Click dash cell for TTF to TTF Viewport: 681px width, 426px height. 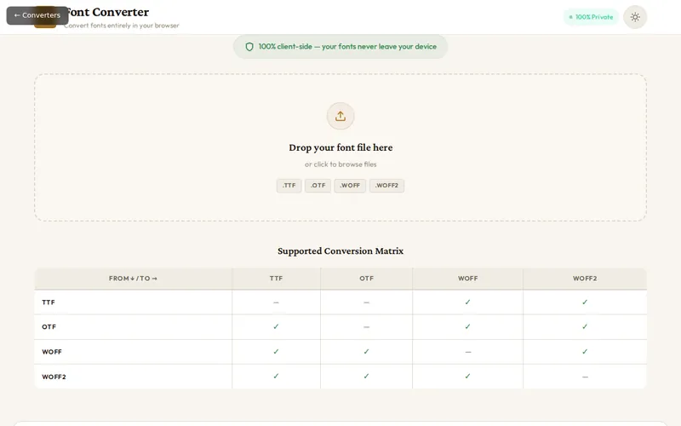coord(276,302)
